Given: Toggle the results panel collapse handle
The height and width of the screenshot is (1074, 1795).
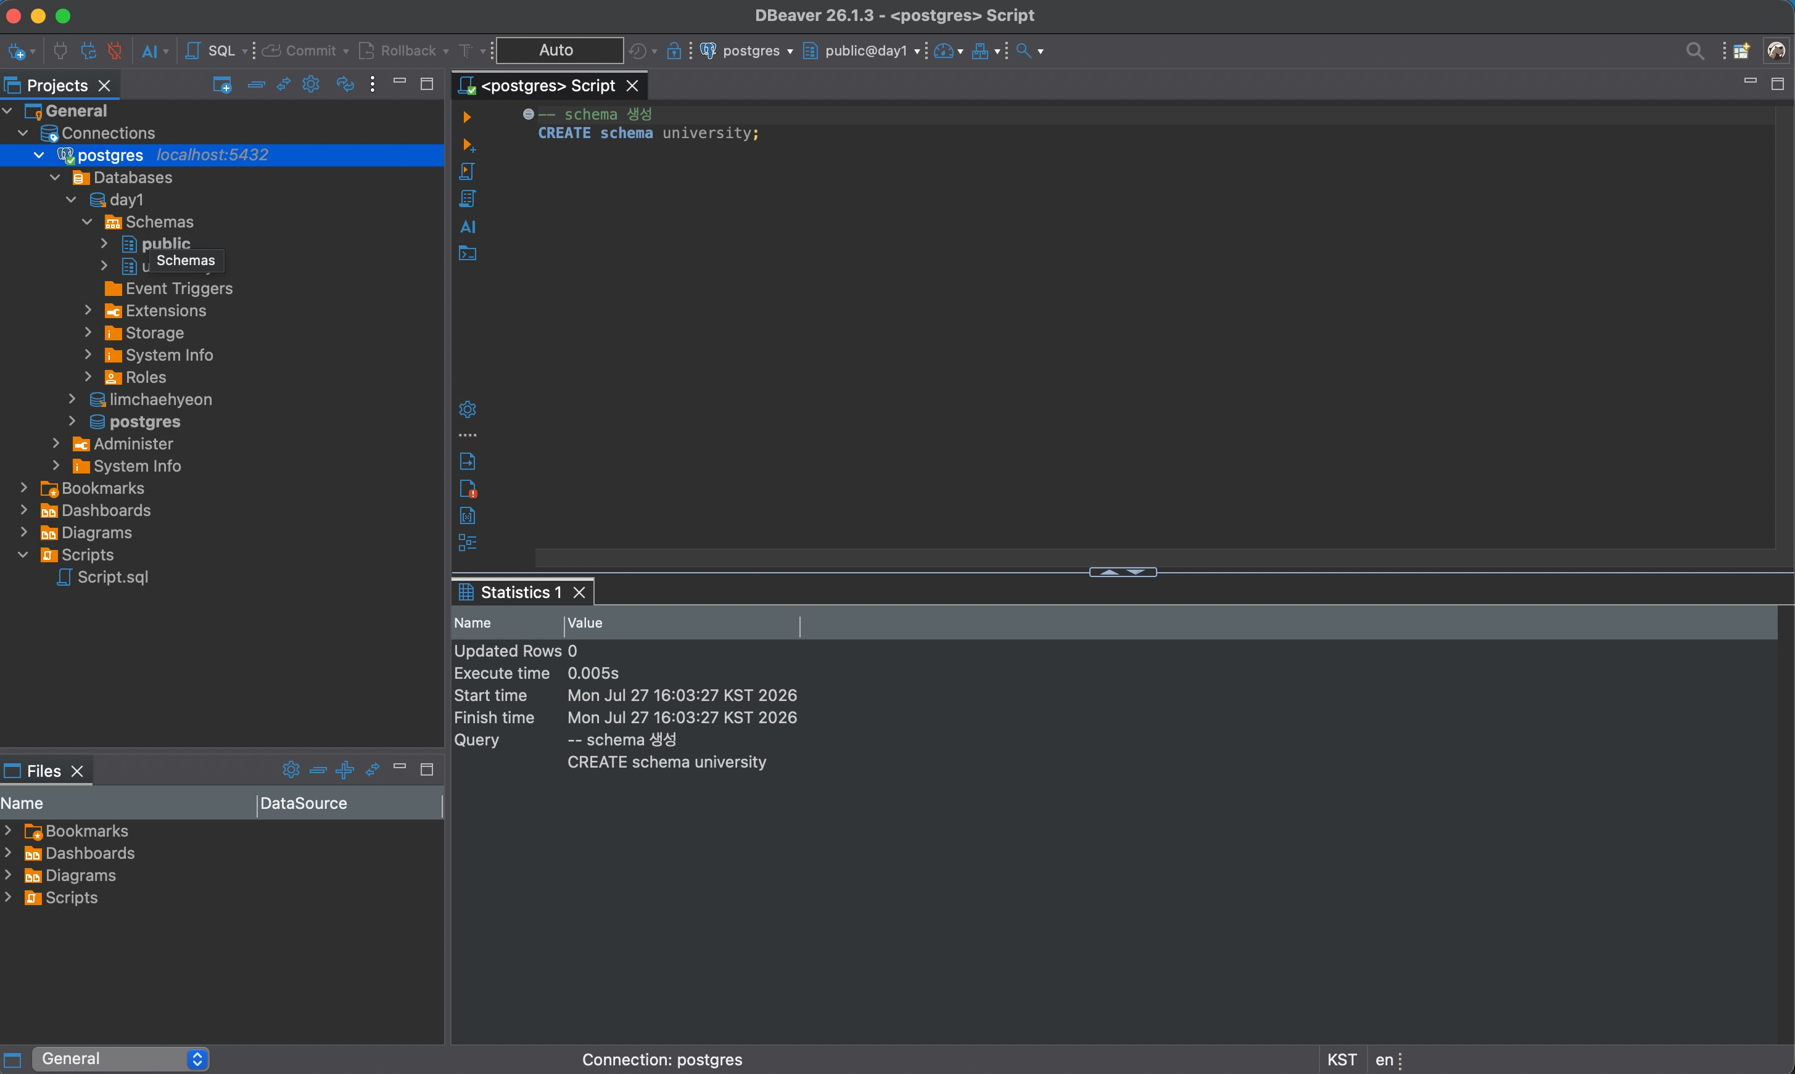Looking at the screenshot, I should point(1122,572).
